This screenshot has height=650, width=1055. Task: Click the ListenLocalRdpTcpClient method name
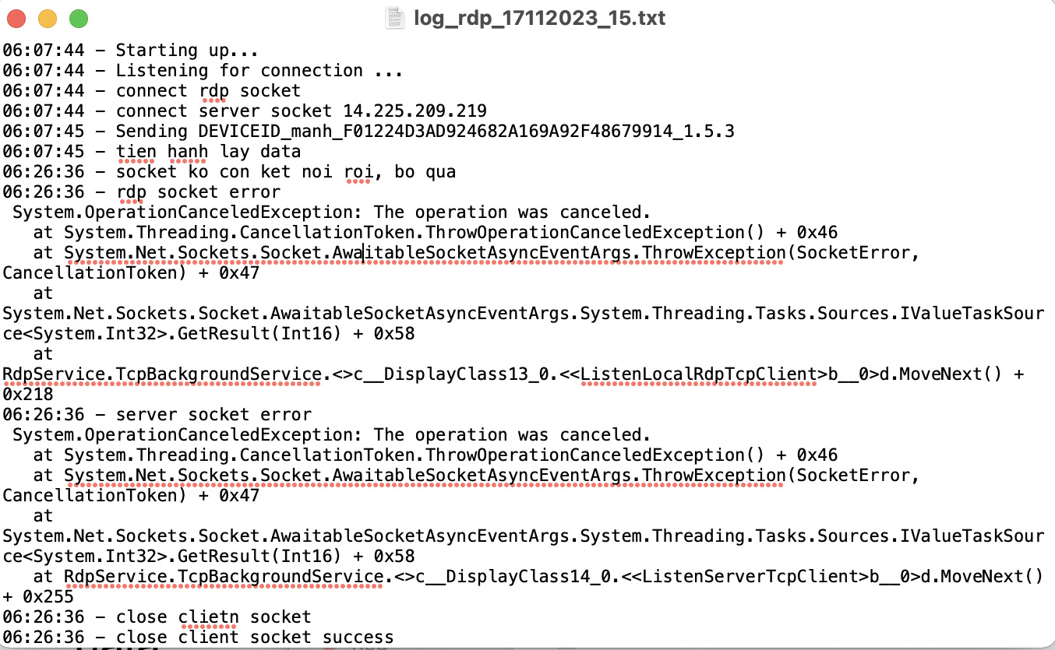coord(697,374)
